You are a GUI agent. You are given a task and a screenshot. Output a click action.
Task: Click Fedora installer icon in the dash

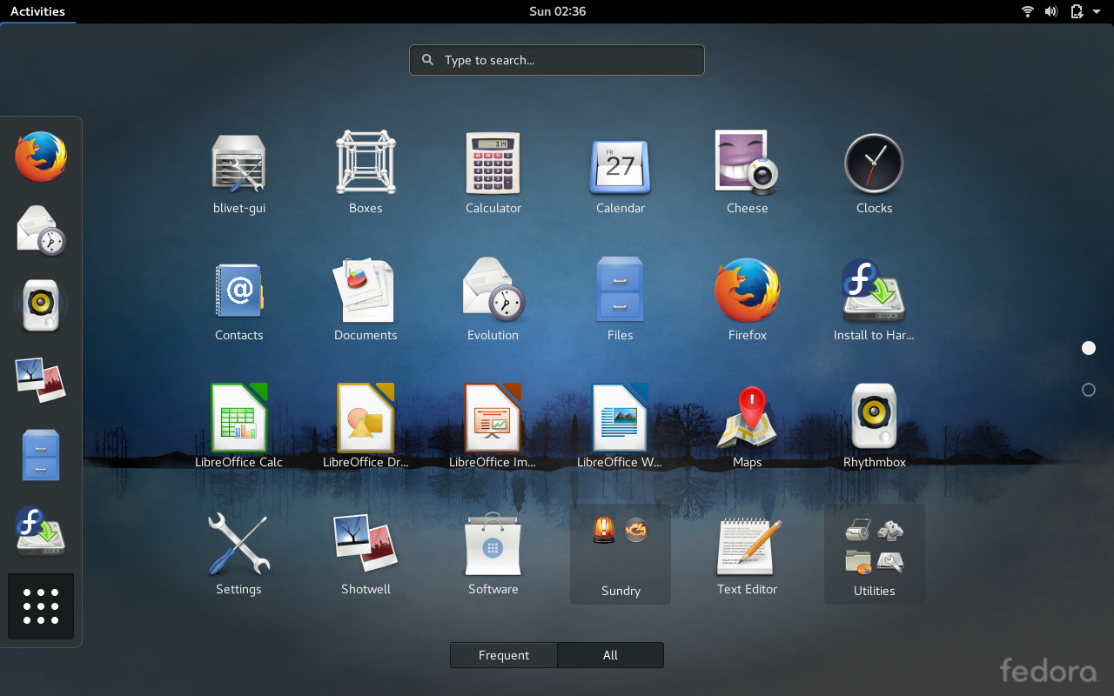[x=41, y=530]
